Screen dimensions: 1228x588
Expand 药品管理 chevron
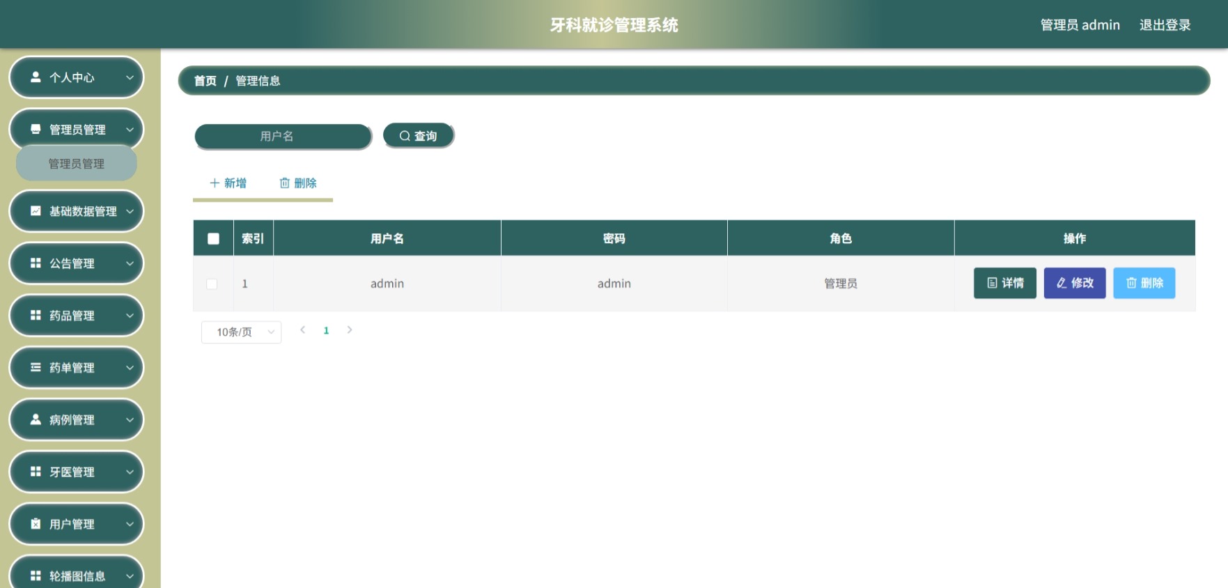[130, 316]
